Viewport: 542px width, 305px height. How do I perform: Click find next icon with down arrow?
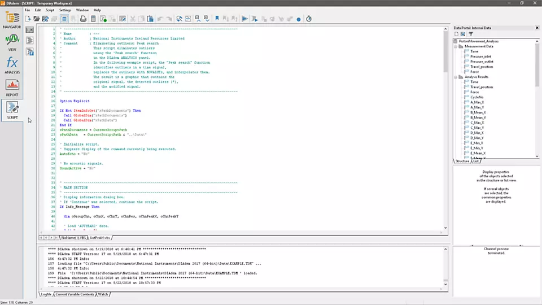click(207, 19)
